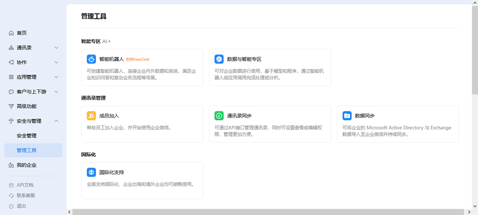Click the orange 成员加入 icon
Image resolution: width=478 pixels, height=215 pixels.
click(x=91, y=116)
